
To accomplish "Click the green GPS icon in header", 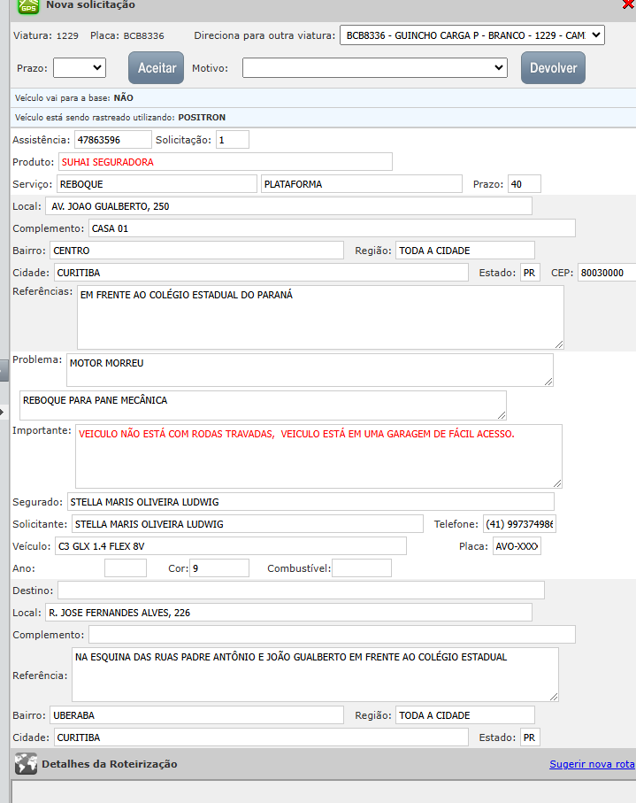I will click(28, 6).
